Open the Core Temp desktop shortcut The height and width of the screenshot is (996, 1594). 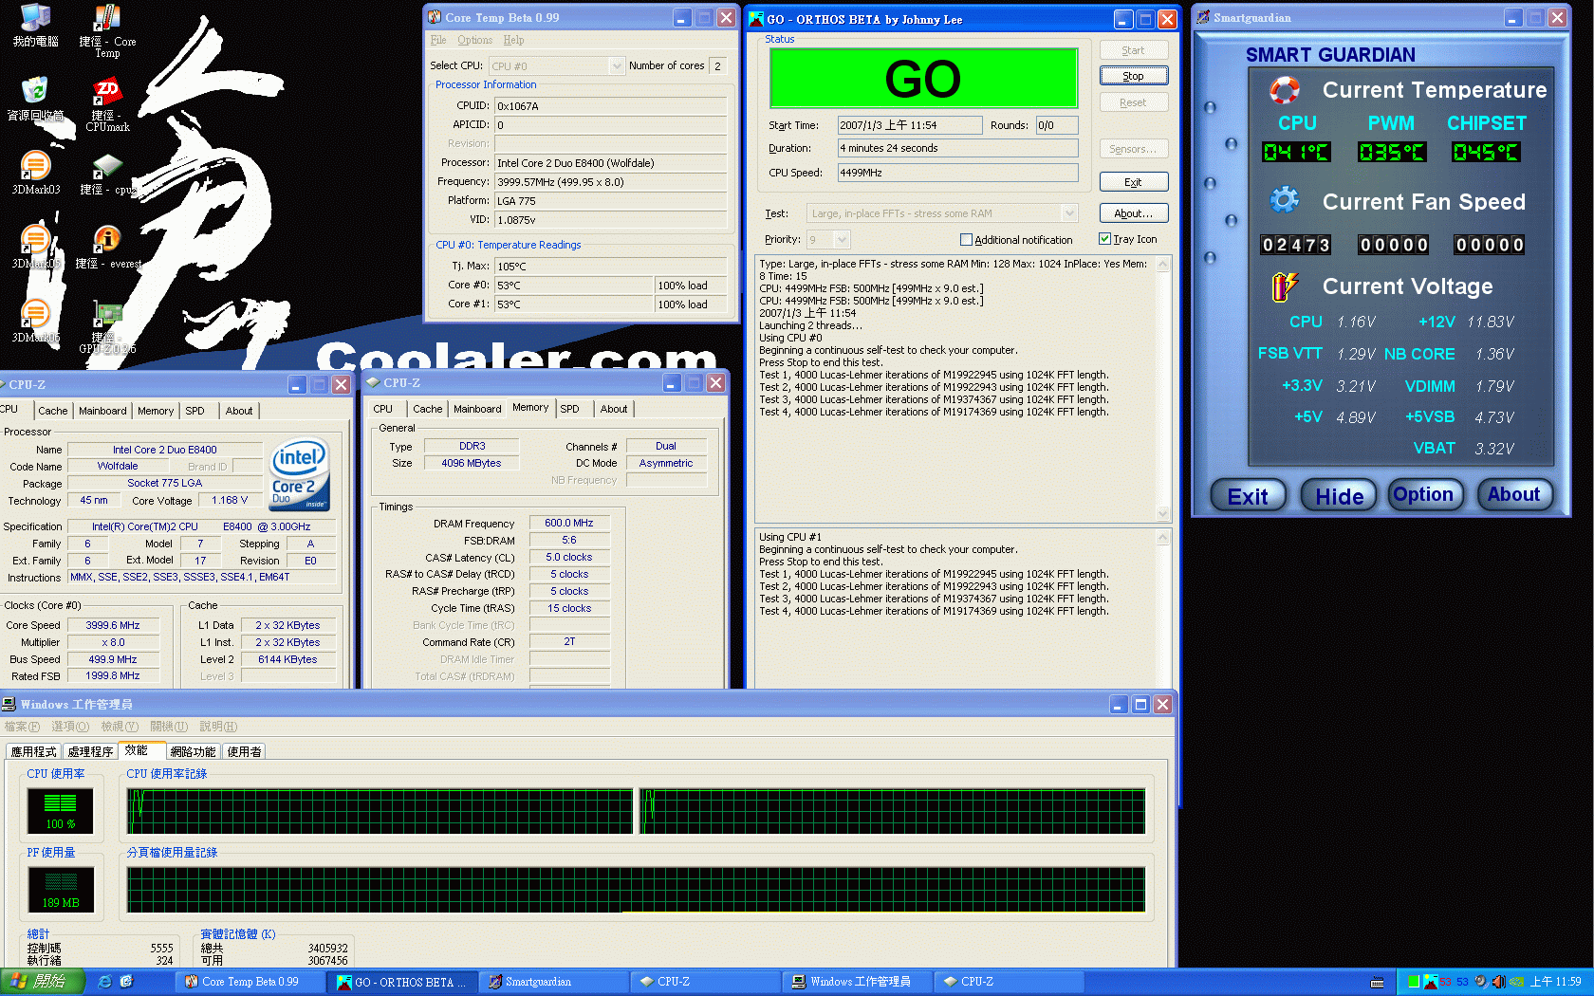[107, 31]
